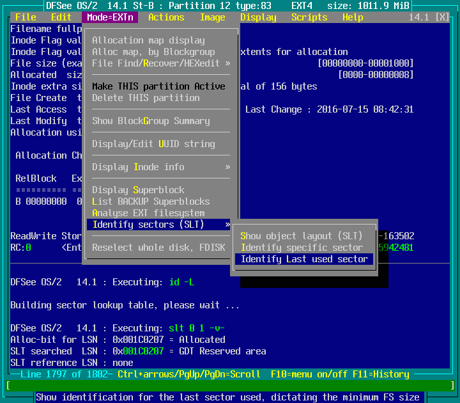
Task: Click the Mode=EXTn menu header
Action: [110, 17]
